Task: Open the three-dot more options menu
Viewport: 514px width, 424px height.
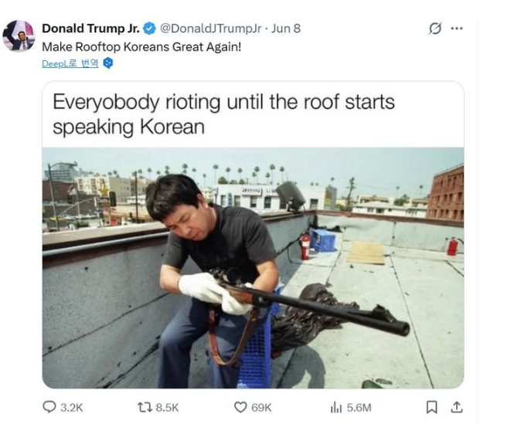Action: pyautogui.click(x=457, y=29)
